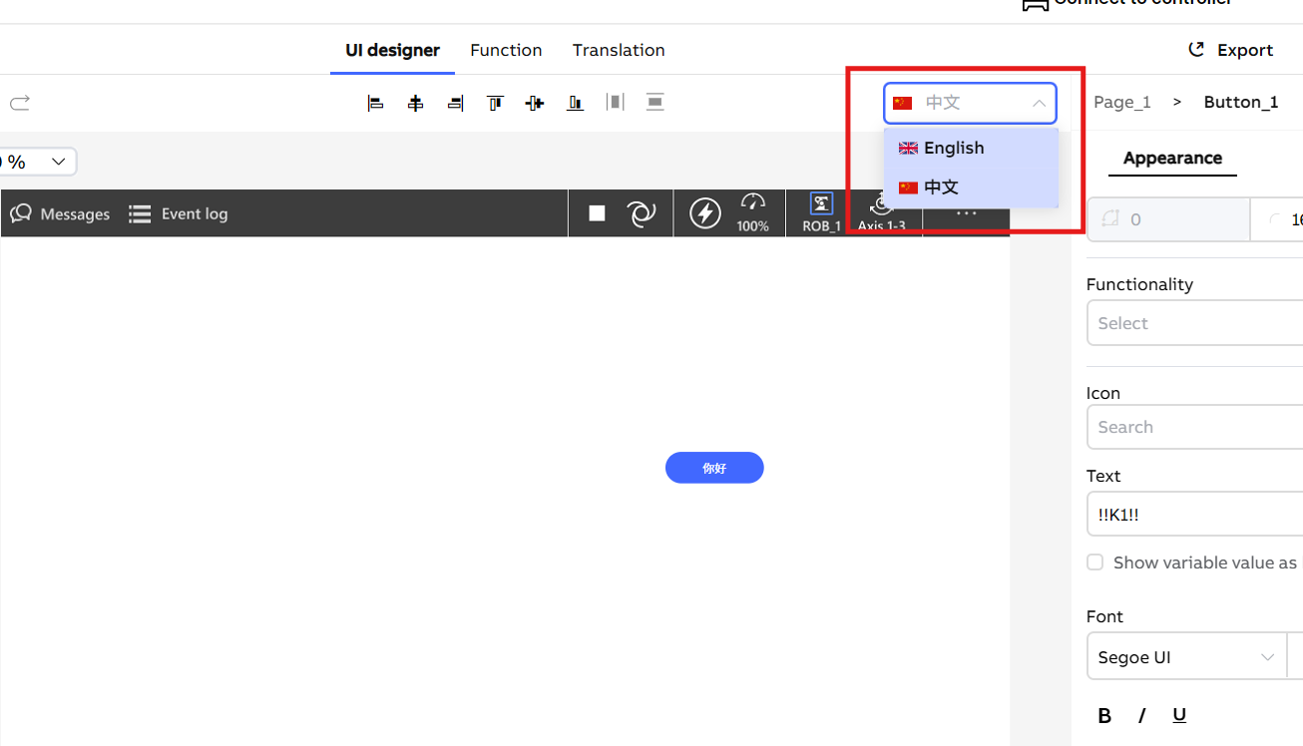Switch to the Translation tab
This screenshot has width=1303, height=746.
click(619, 50)
